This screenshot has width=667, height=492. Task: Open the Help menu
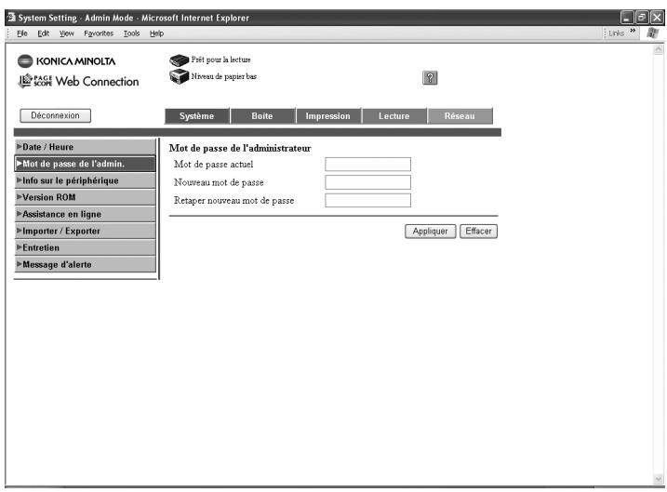[156, 33]
